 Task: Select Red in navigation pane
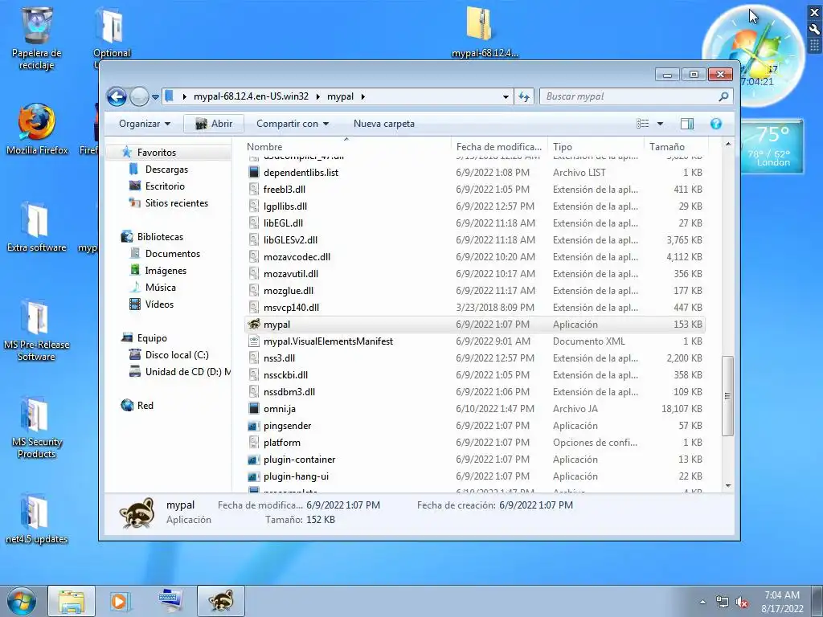click(x=145, y=406)
